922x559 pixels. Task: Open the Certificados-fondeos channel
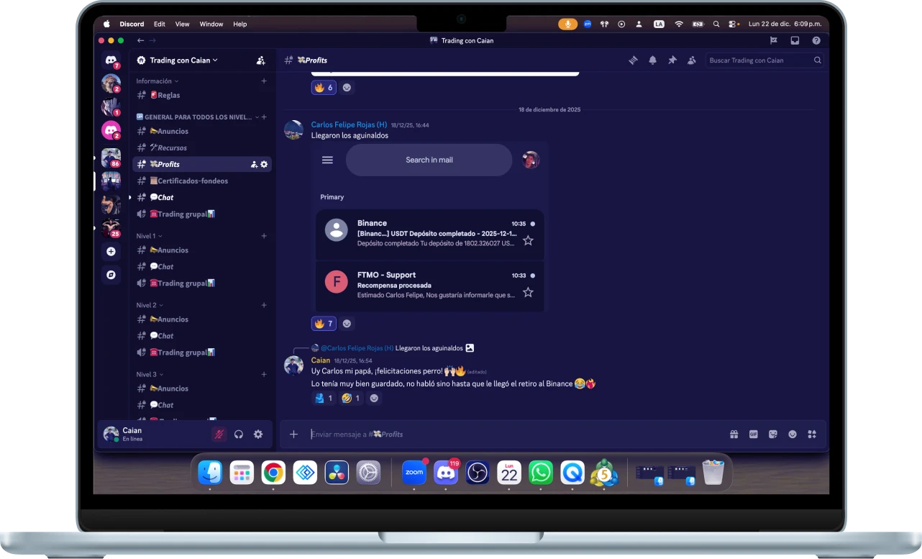point(202,181)
